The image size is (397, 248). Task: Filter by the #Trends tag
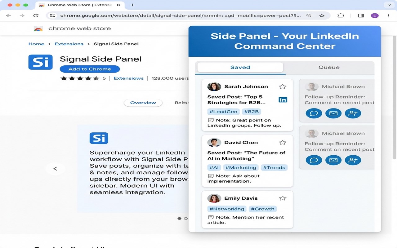tap(274, 168)
